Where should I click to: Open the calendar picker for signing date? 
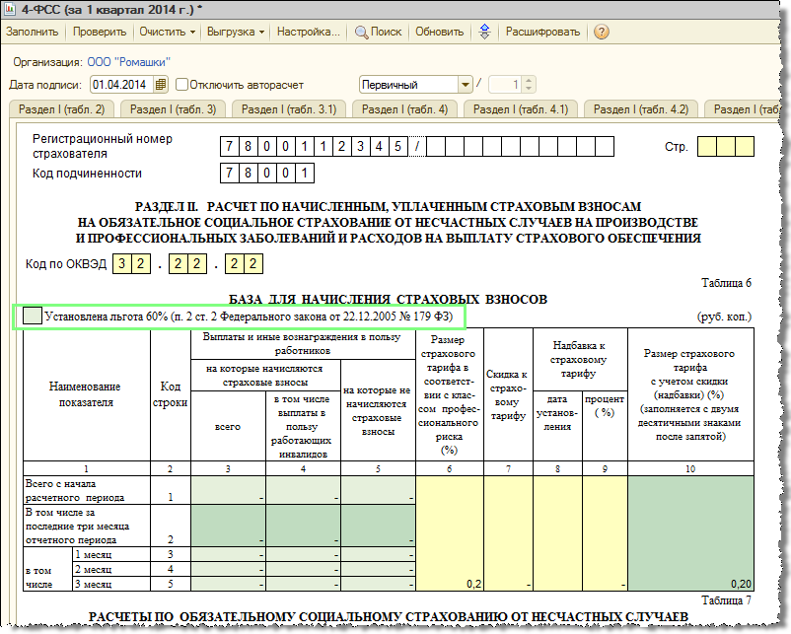click(x=162, y=84)
